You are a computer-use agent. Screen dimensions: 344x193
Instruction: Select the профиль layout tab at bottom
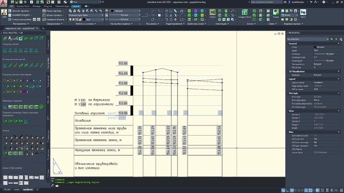pos(28,189)
